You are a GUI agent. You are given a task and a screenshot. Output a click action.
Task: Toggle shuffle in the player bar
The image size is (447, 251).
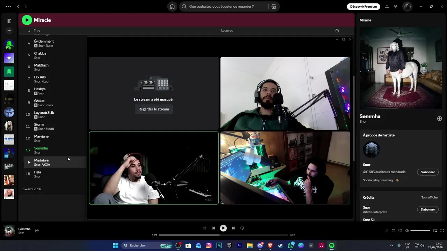(205, 228)
